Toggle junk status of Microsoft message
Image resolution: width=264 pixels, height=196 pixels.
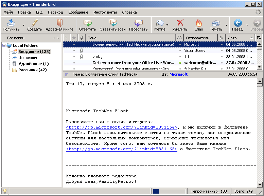[x=222, y=44]
